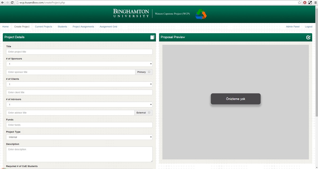Go to the Admin Panel link

293,27
